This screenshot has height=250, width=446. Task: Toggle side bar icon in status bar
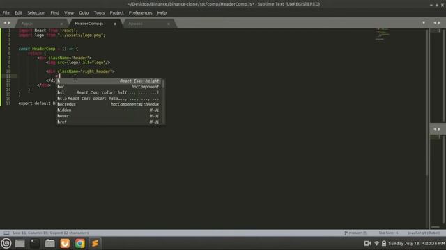tap(6, 233)
